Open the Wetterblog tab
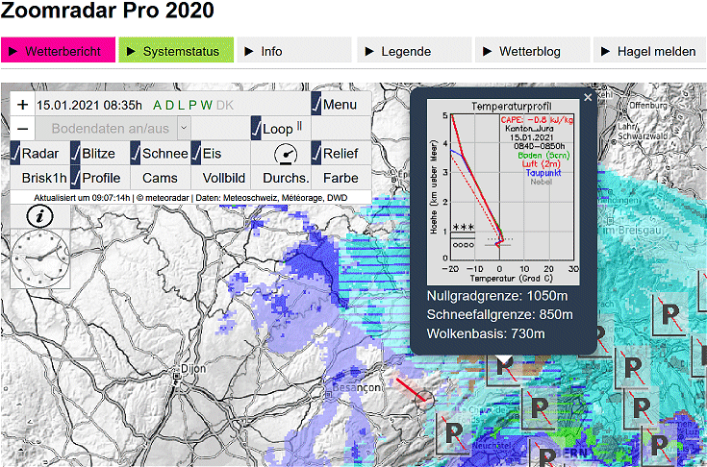707x467 pixels. [532, 51]
